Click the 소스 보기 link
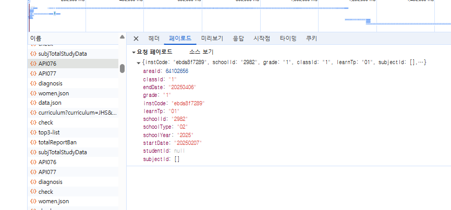The image size is (451, 210). 201,52
